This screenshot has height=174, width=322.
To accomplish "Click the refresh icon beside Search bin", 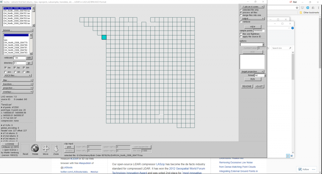I will click(268, 48).
